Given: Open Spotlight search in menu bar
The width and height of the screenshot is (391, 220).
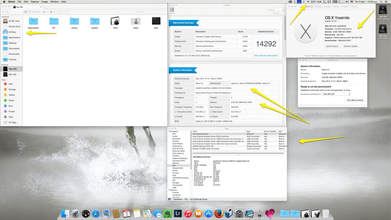Looking at the screenshot, I should (x=381, y=2).
